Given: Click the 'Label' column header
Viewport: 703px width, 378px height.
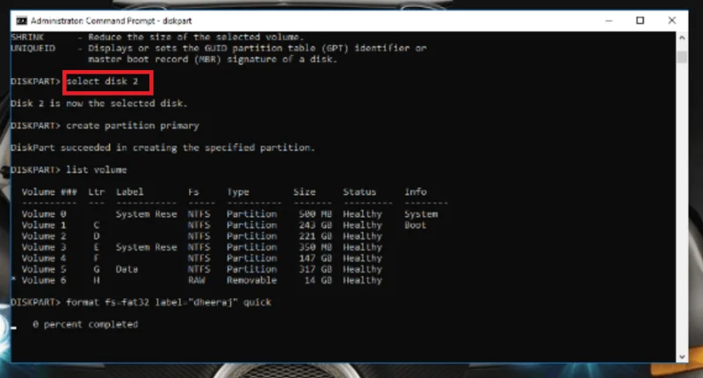Looking at the screenshot, I should (129, 192).
